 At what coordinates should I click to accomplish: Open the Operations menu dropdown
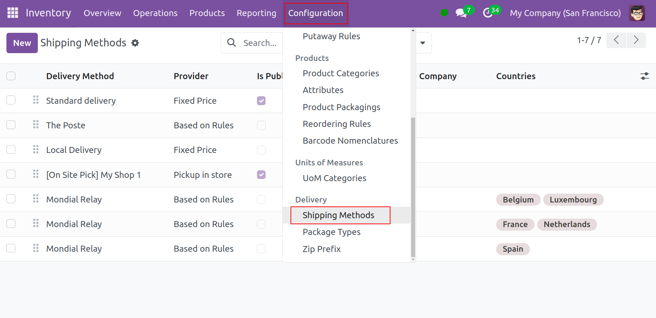pos(155,13)
